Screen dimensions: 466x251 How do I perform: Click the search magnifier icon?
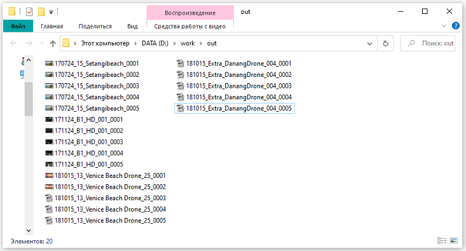coord(411,43)
